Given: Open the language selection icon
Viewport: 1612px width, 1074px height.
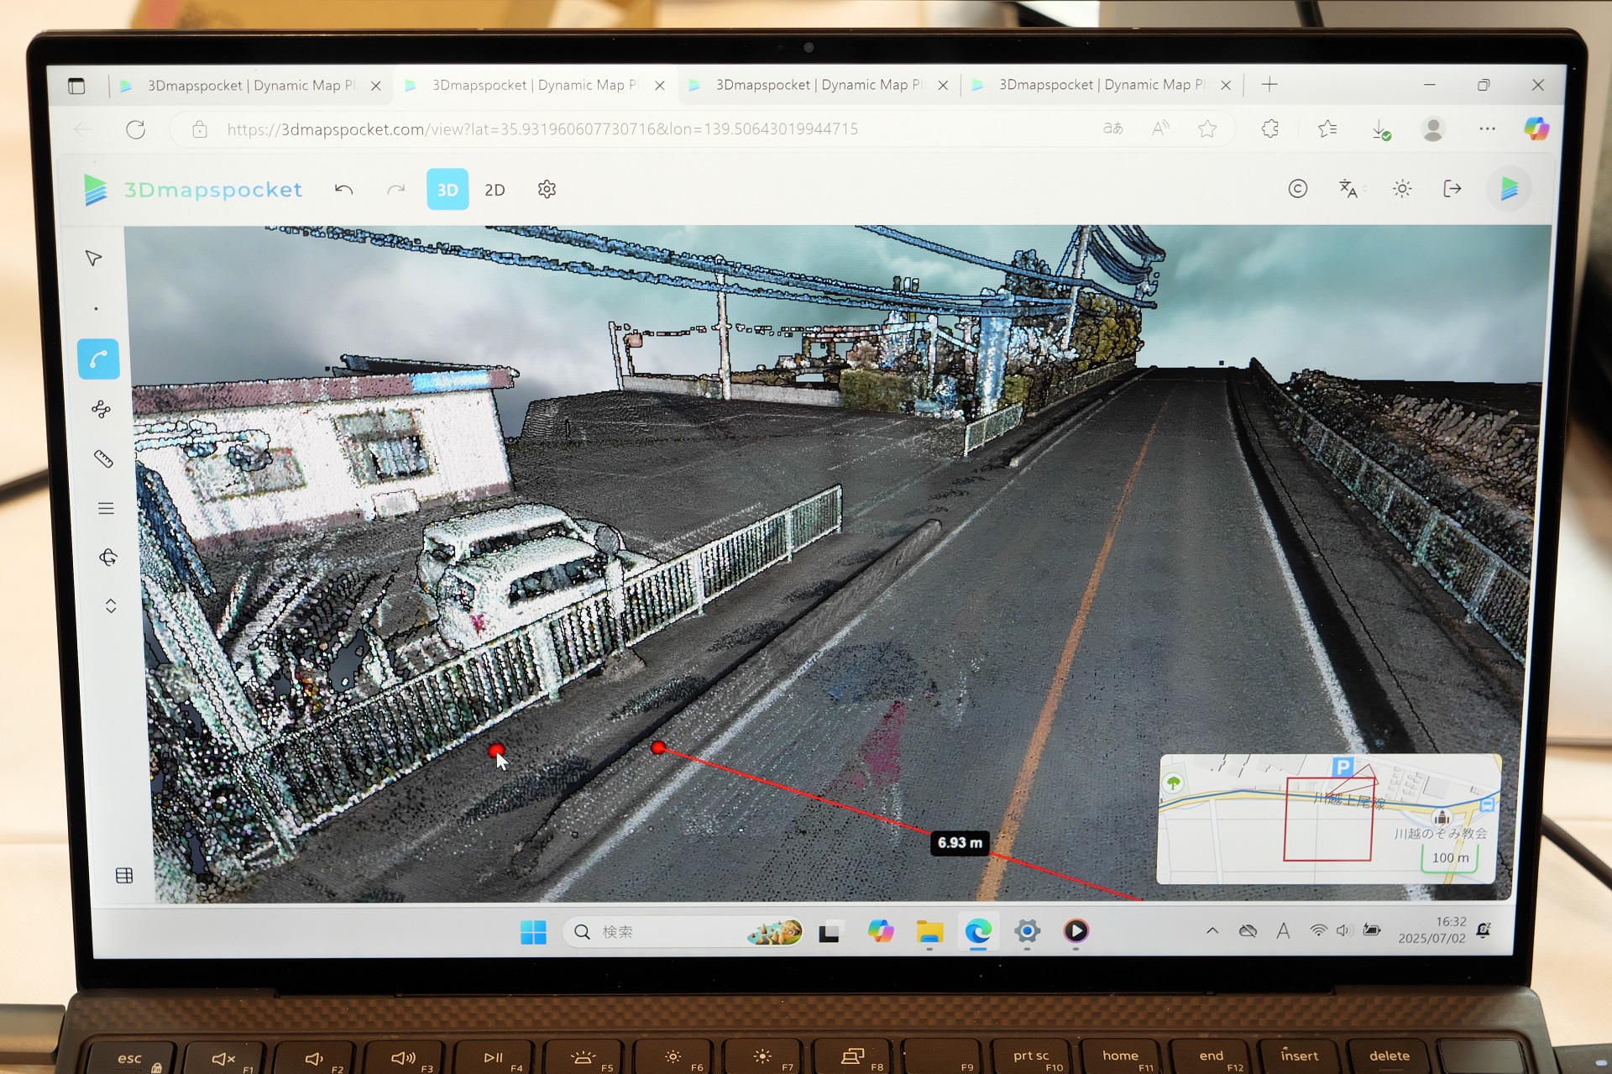Looking at the screenshot, I should [1349, 189].
